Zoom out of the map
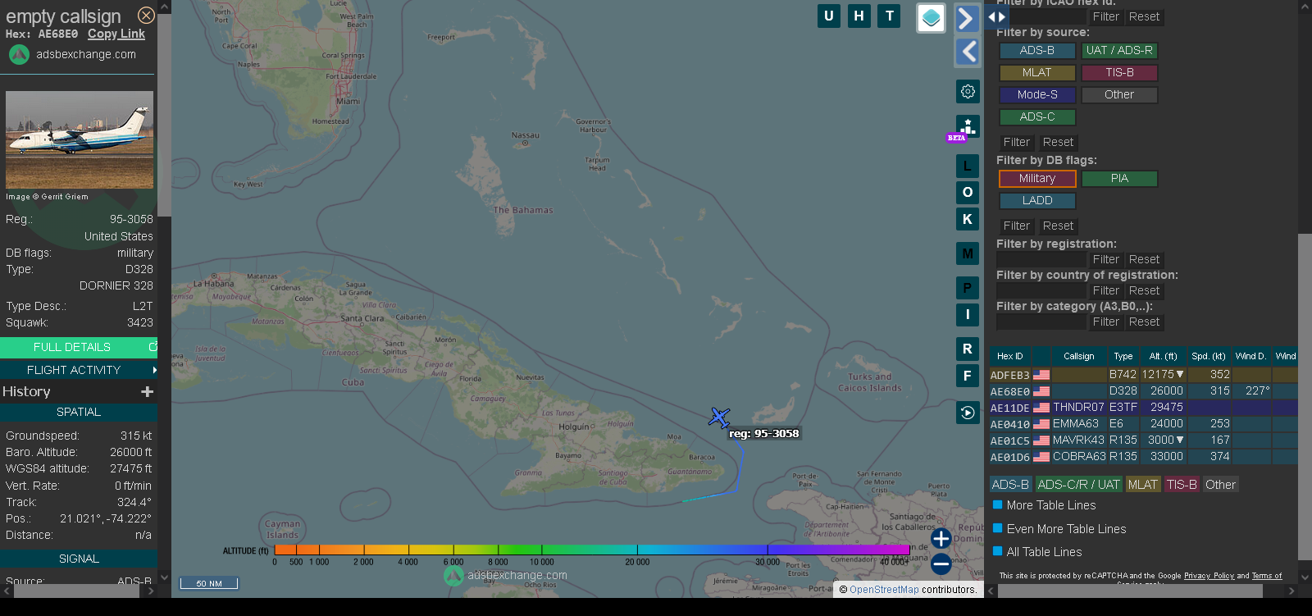1312x616 pixels. (941, 564)
